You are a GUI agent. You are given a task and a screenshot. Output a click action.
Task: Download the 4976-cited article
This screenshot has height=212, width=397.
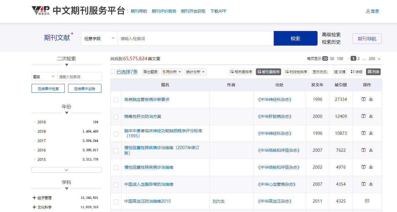coord(371,167)
